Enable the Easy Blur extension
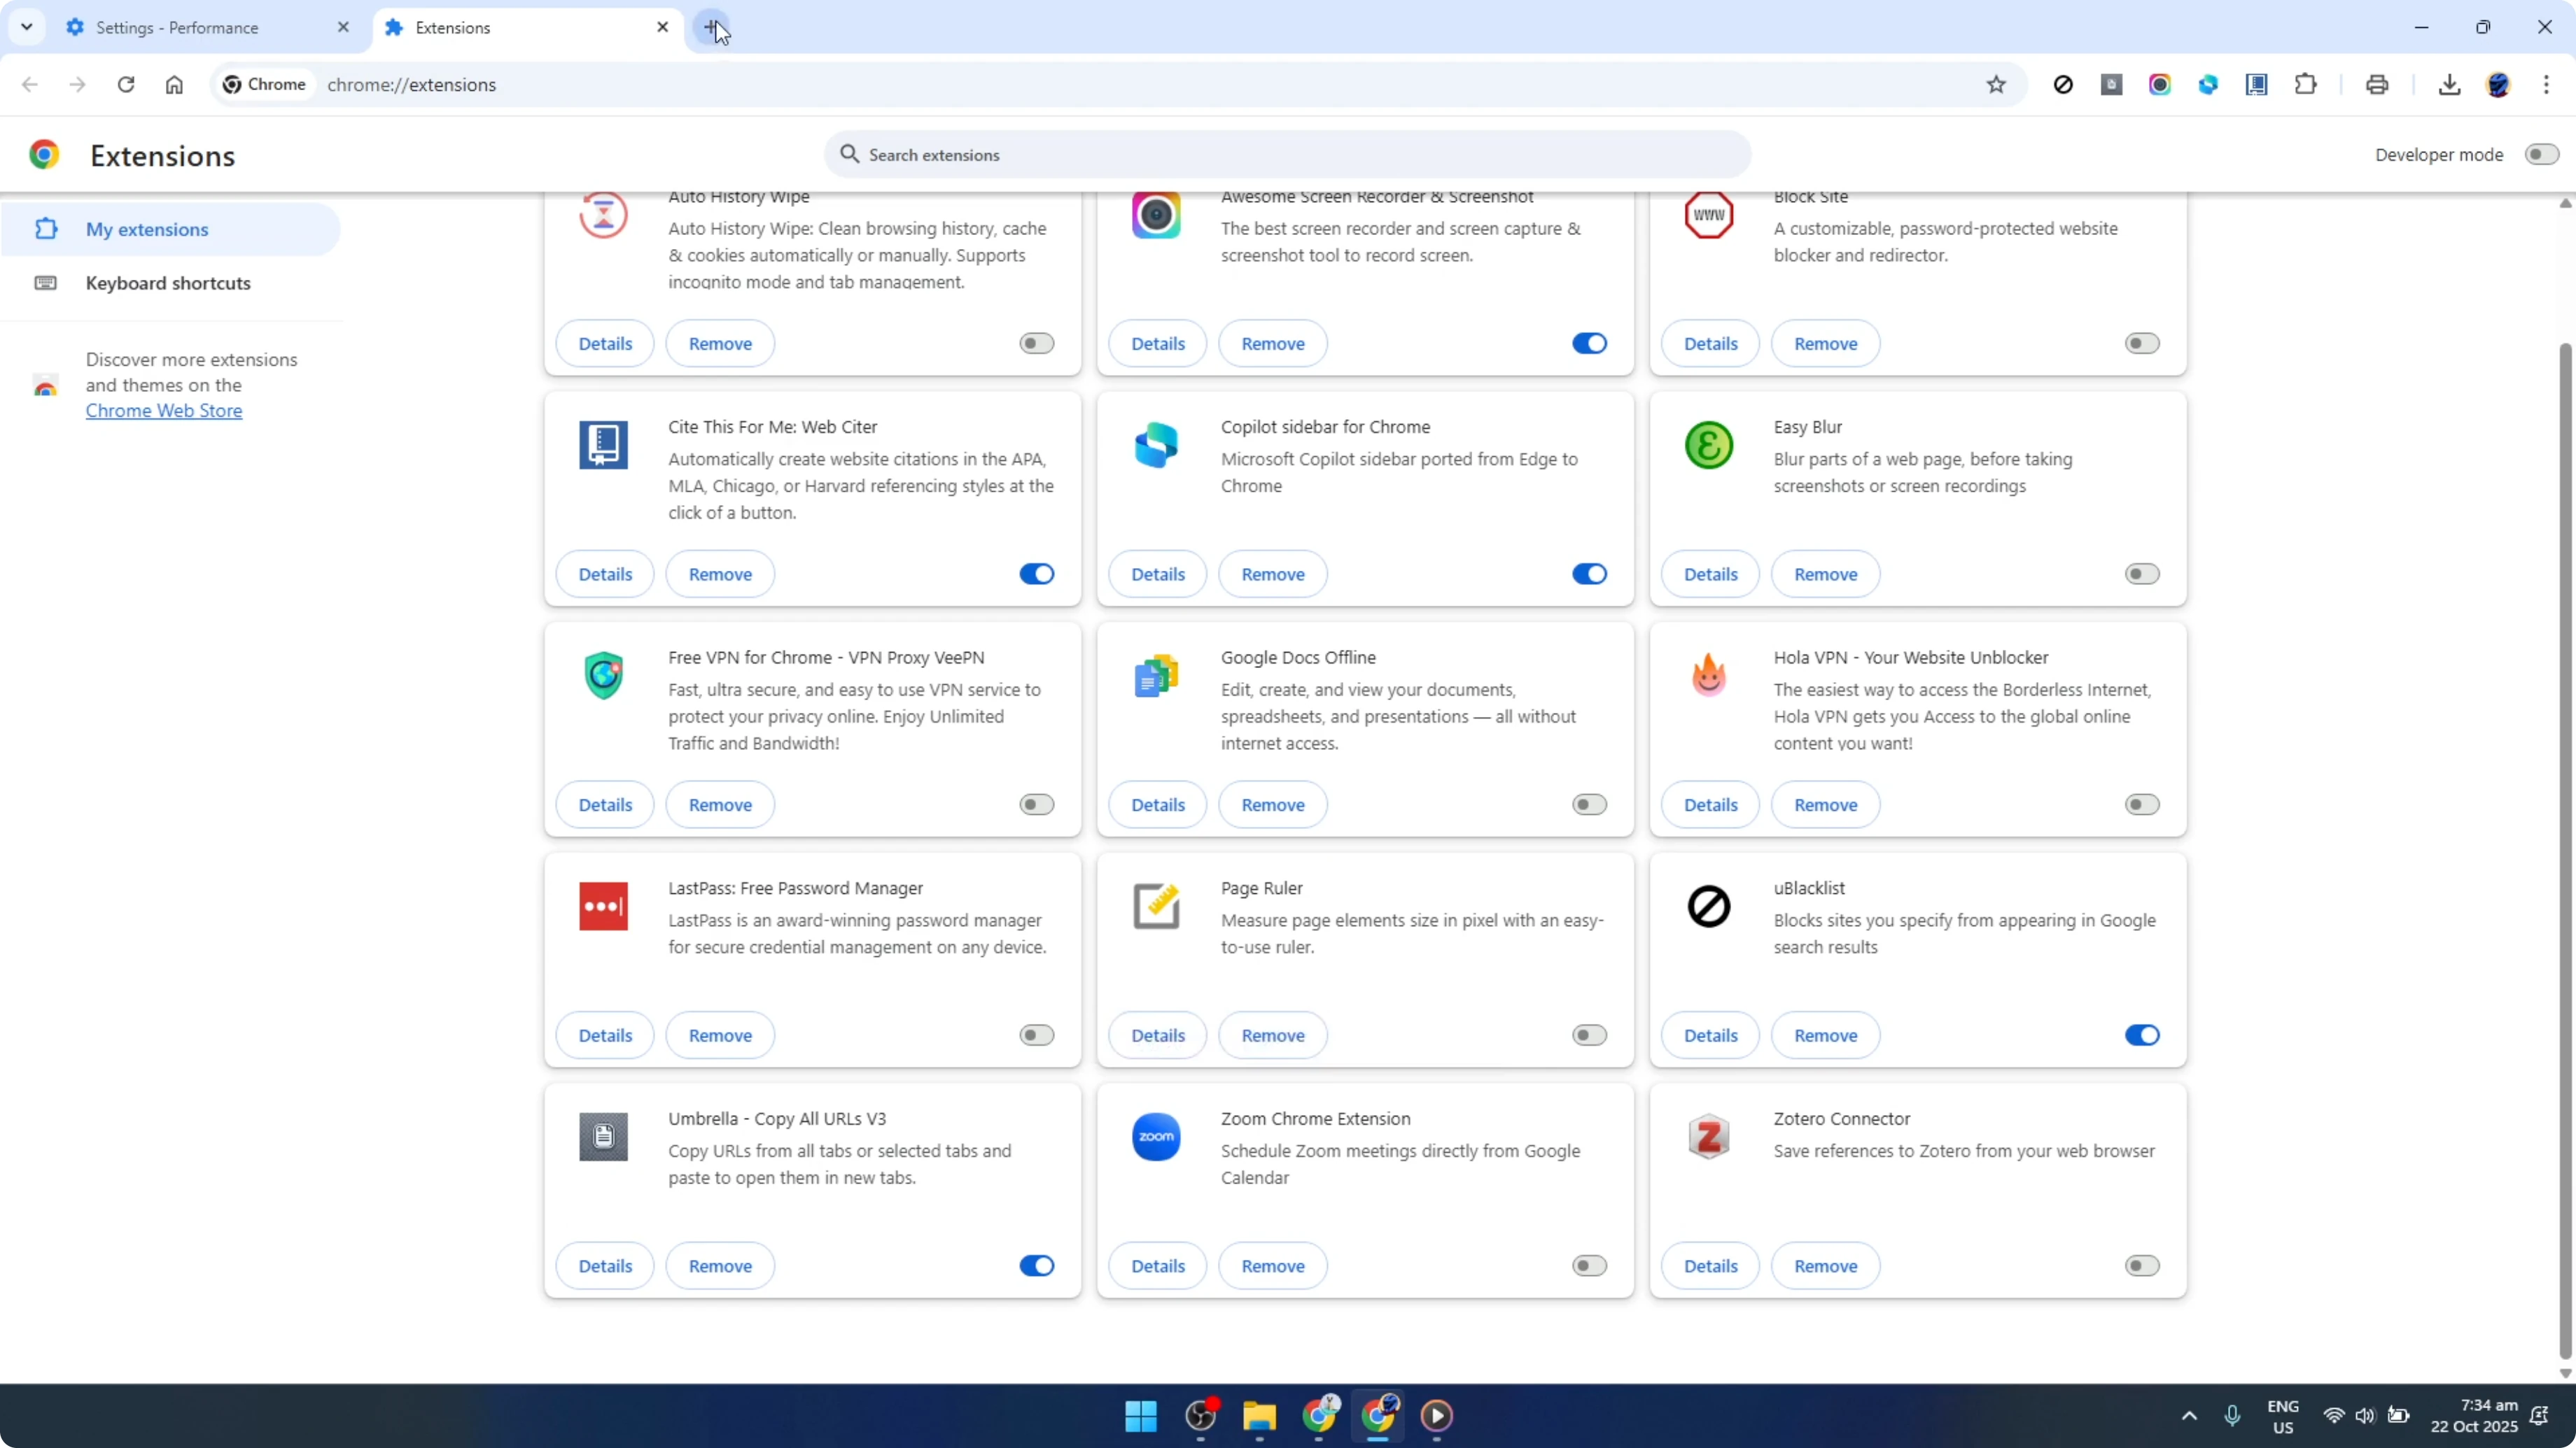Screen dimensions: 2576x1448 coord(2142,574)
